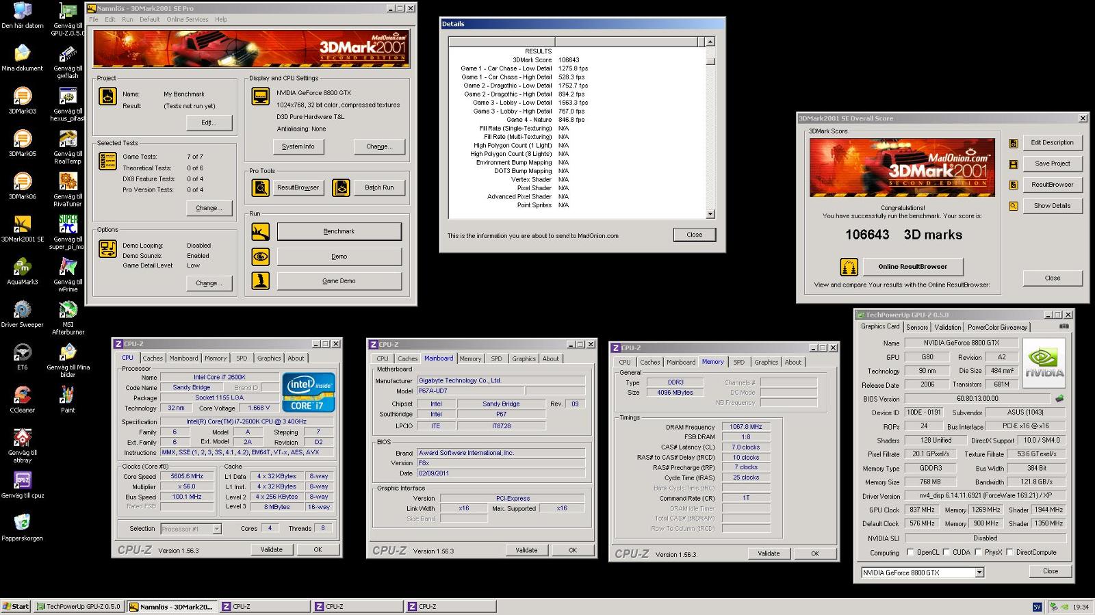Open MSI Afterburner desktop icon
The image size is (1095, 615).
point(68,317)
